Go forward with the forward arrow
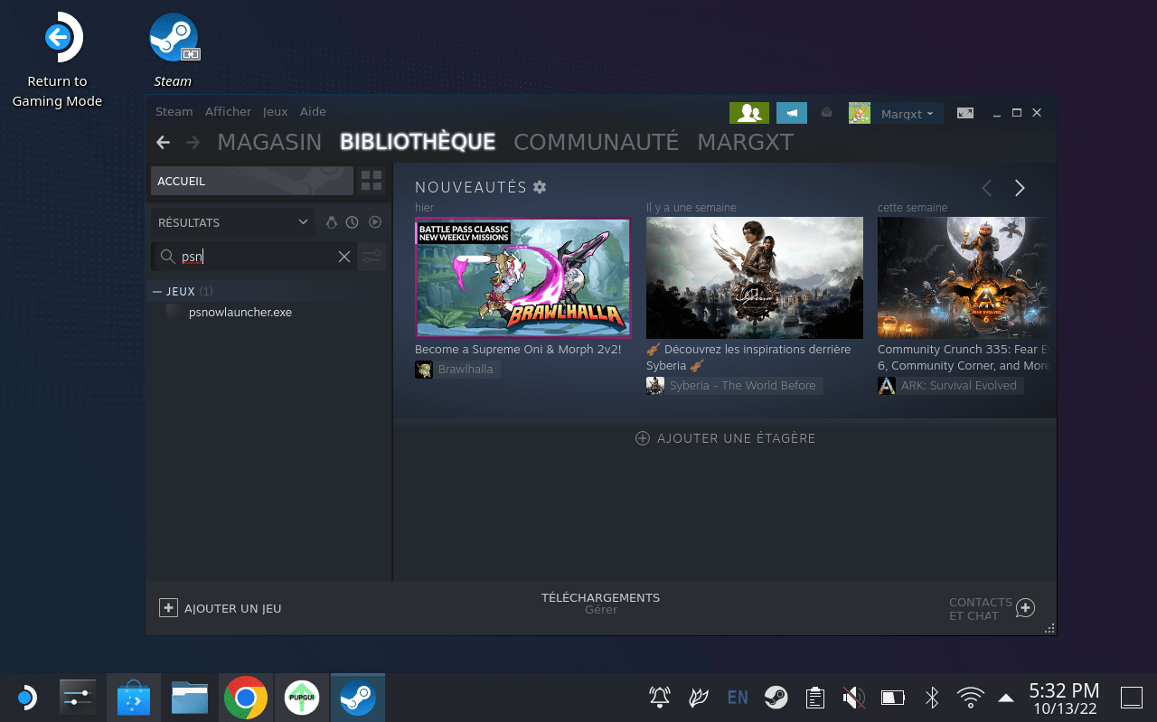The image size is (1157, 722). coord(193,142)
